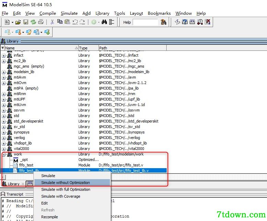Click the green-arrow icon in second toolbar
The image size is (267, 221).
(47, 32)
